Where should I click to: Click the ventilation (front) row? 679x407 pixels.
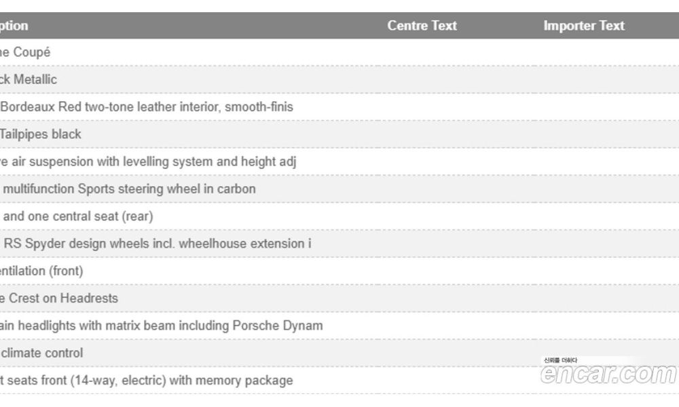tap(41, 271)
